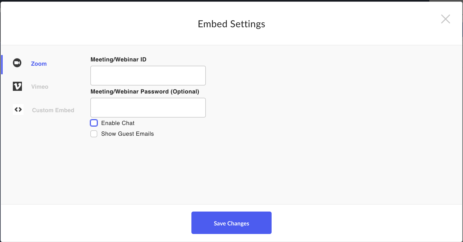Select the Zoom tab label
Viewport: 463px width, 242px height.
click(39, 64)
